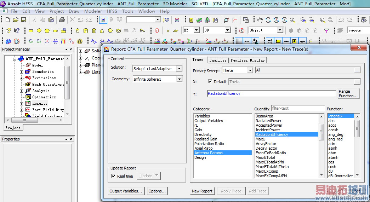Click the New file icon
Image resolution: width=370 pixels, height=202 pixels.
(7, 20)
